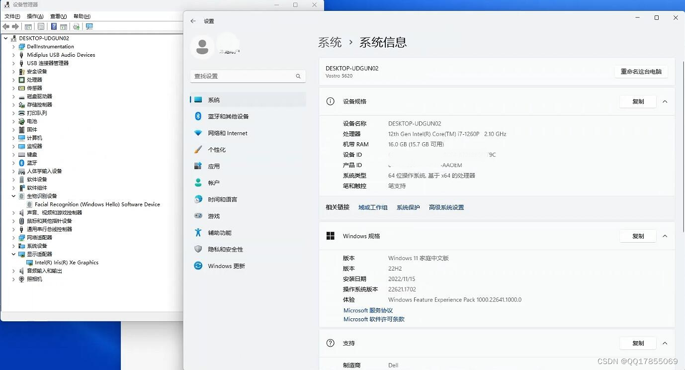
Task: Click 复制 button for 设备规格
Action: pos(638,101)
